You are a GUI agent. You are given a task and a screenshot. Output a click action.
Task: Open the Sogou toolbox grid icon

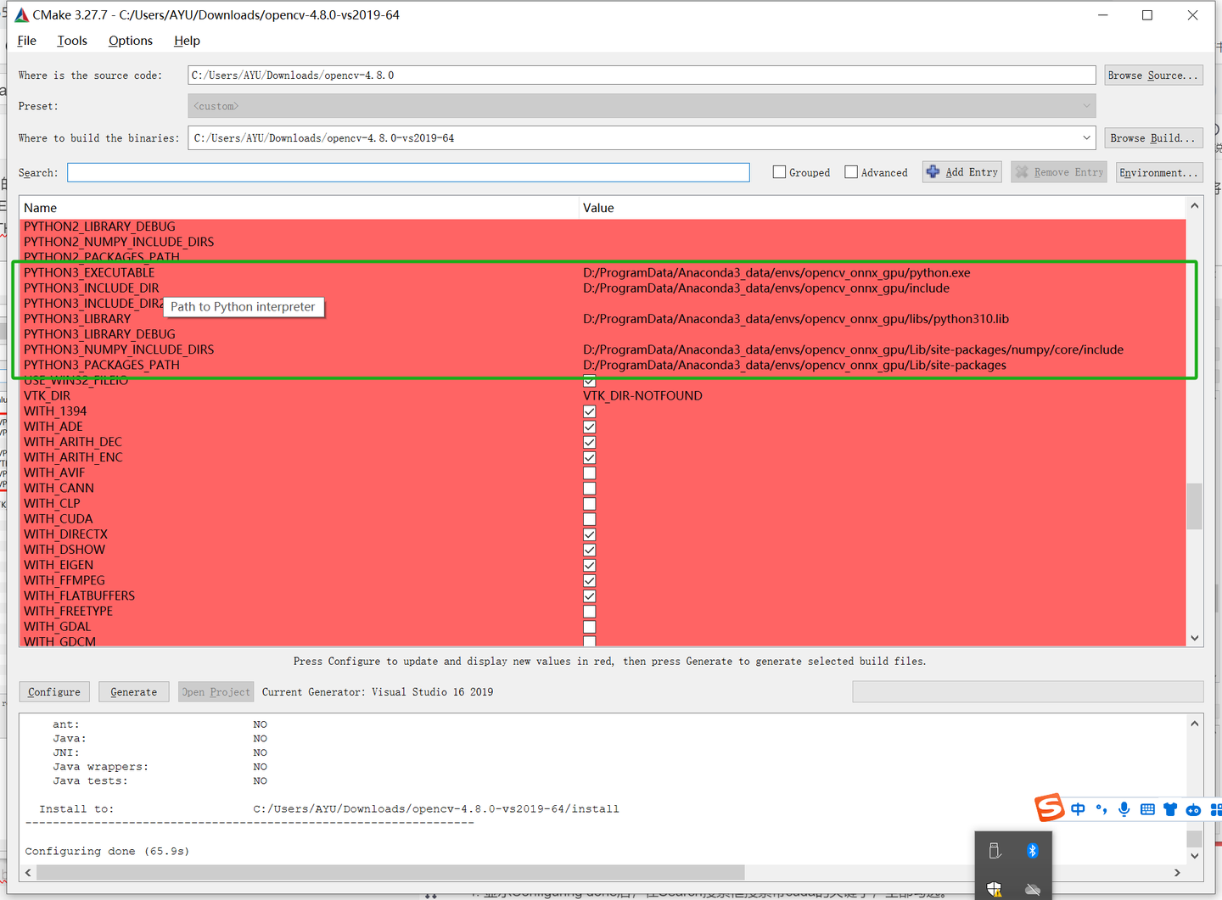click(1217, 809)
